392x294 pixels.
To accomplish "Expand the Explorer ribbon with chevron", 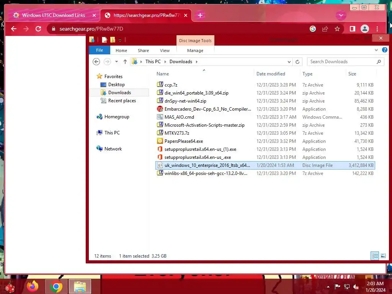I will [376, 50].
